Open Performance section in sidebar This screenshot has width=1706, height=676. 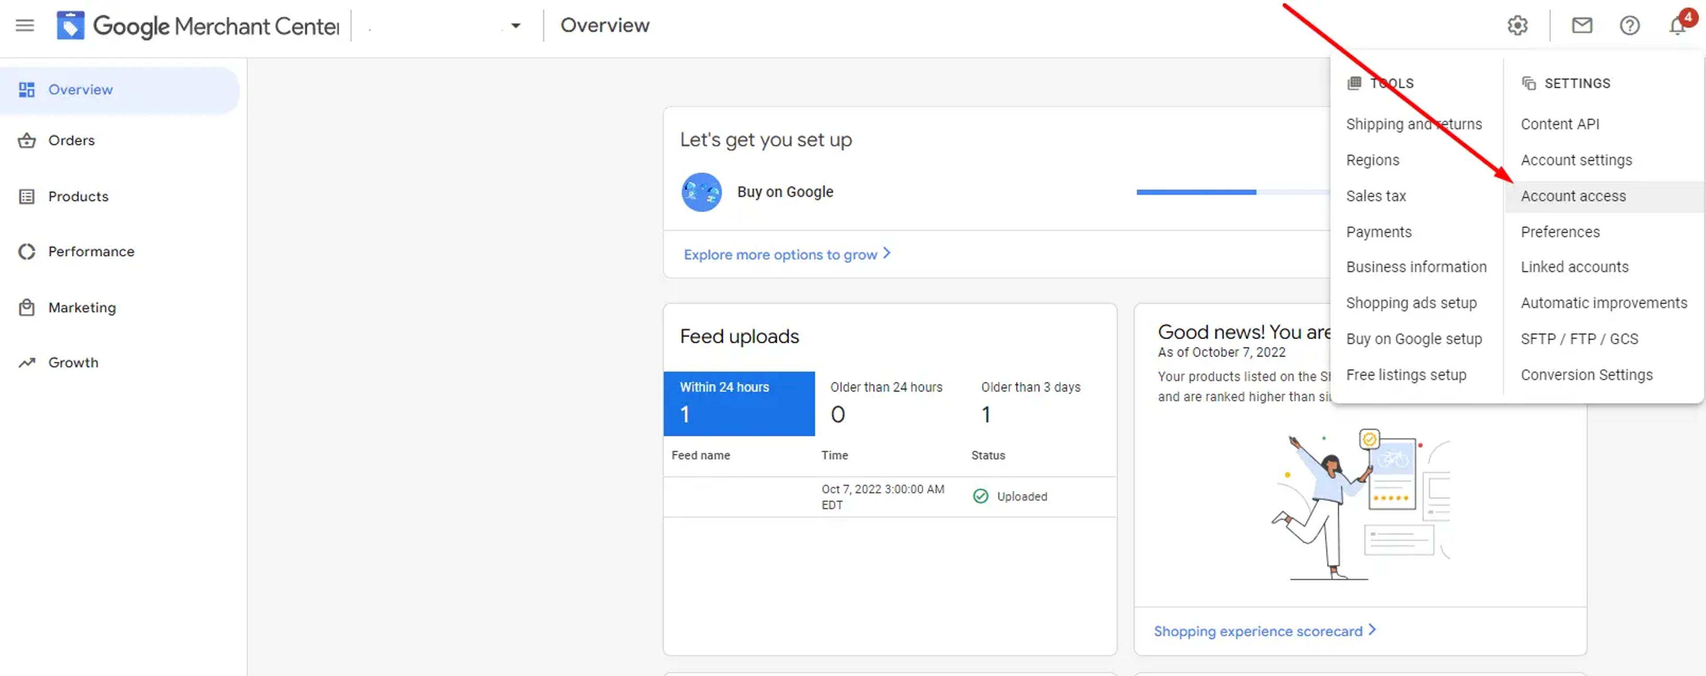[x=91, y=251]
